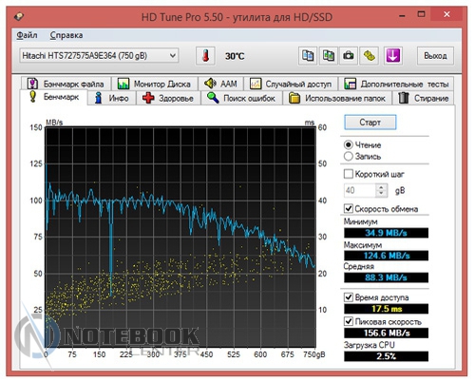Close the HD Tune Pro window

click(446, 14)
